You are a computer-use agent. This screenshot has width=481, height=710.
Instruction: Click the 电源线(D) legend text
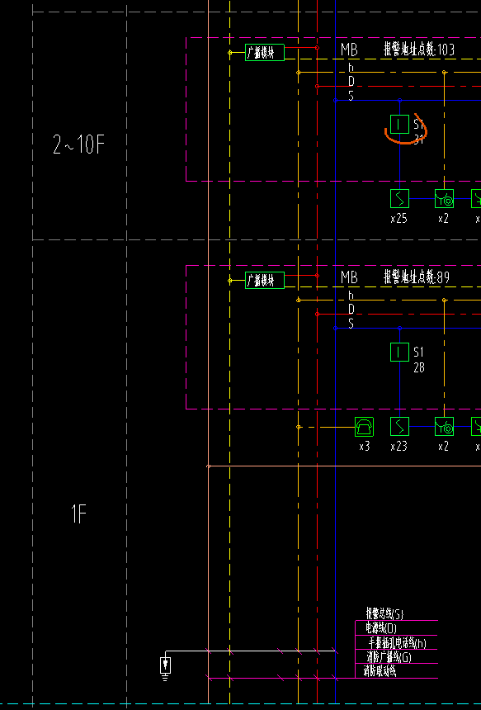point(381,628)
